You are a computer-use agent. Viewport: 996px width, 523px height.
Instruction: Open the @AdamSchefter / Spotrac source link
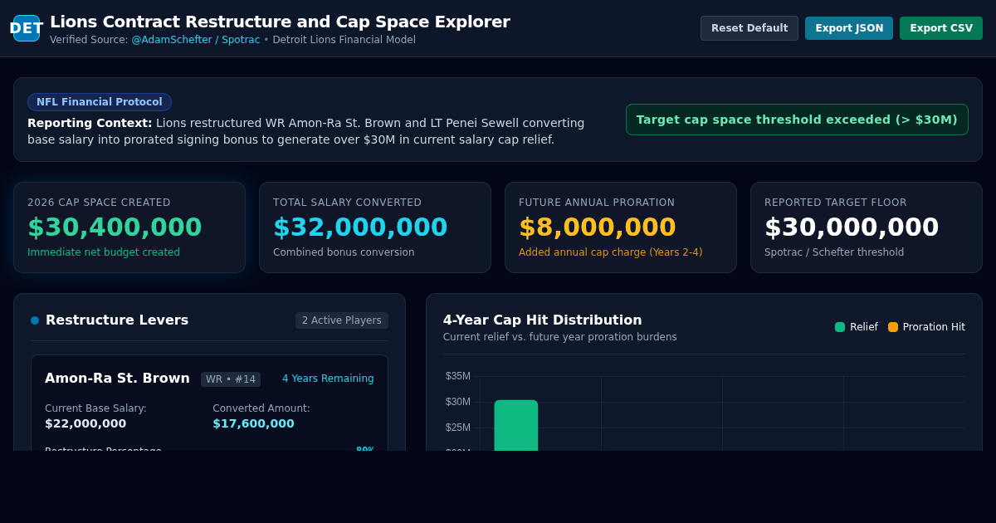tap(195, 40)
